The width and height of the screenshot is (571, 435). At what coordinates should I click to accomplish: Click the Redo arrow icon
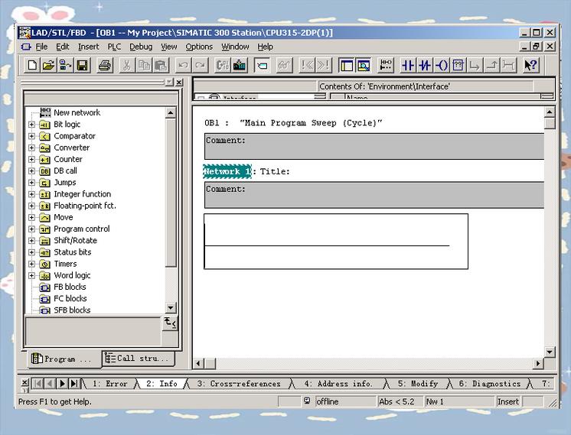click(x=200, y=66)
